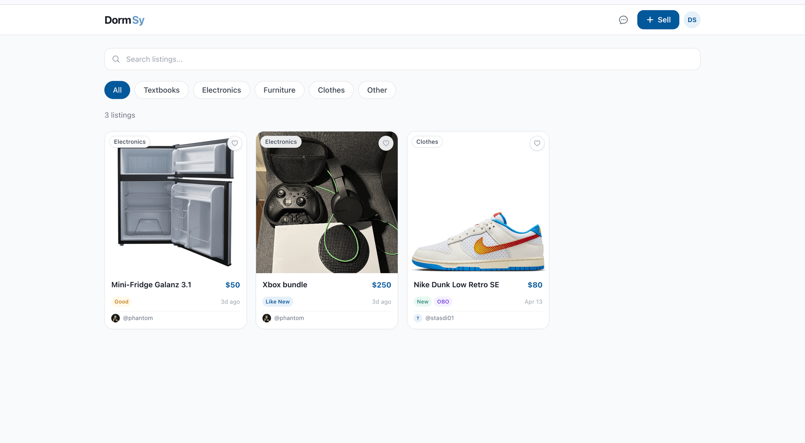805x443 pixels.
Task: Click the New condition badge
Action: [x=423, y=302]
